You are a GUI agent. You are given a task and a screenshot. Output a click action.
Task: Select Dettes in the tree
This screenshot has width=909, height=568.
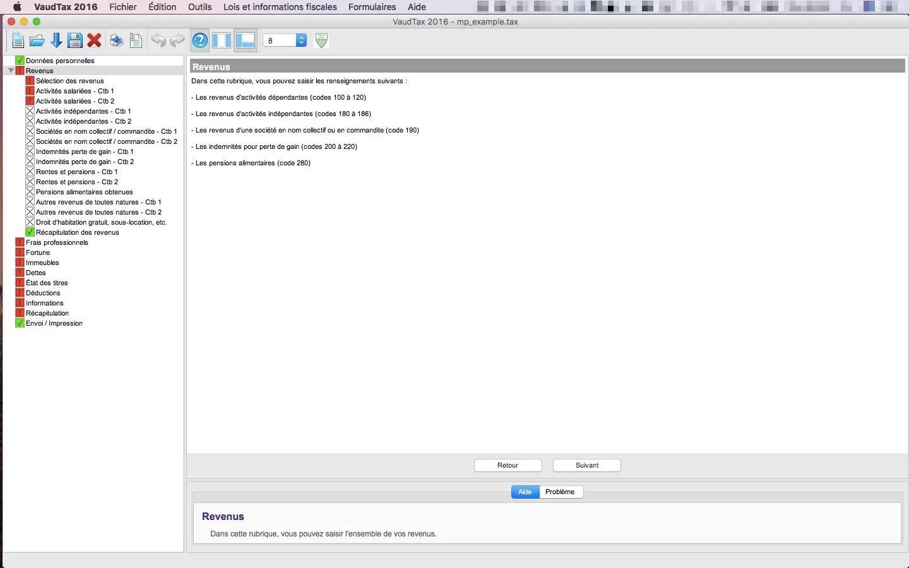pos(36,273)
